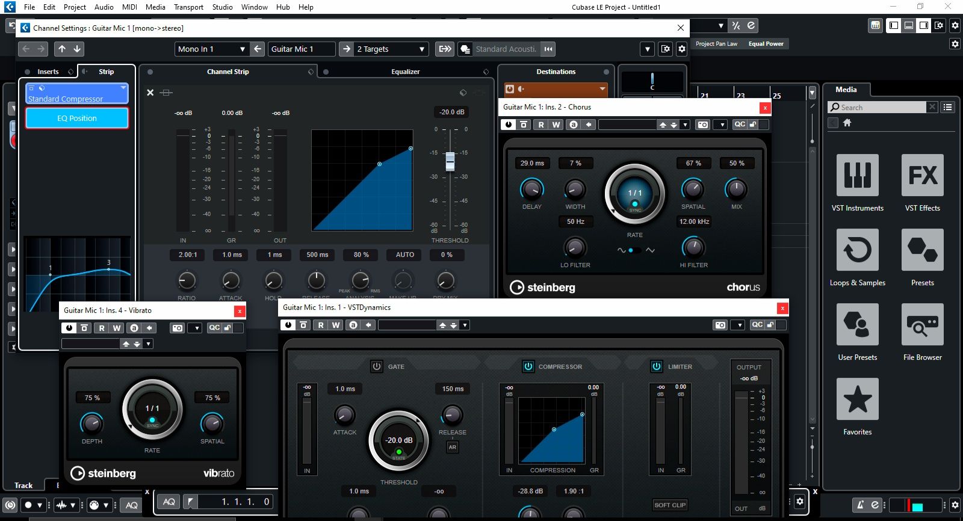The width and height of the screenshot is (963, 521).
Task: Click the EQ Position button
Action: (77, 118)
